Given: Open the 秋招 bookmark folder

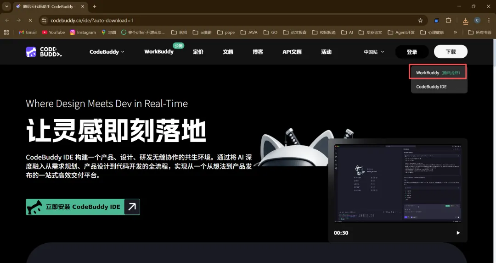Looking at the screenshot, I should click(x=179, y=32).
